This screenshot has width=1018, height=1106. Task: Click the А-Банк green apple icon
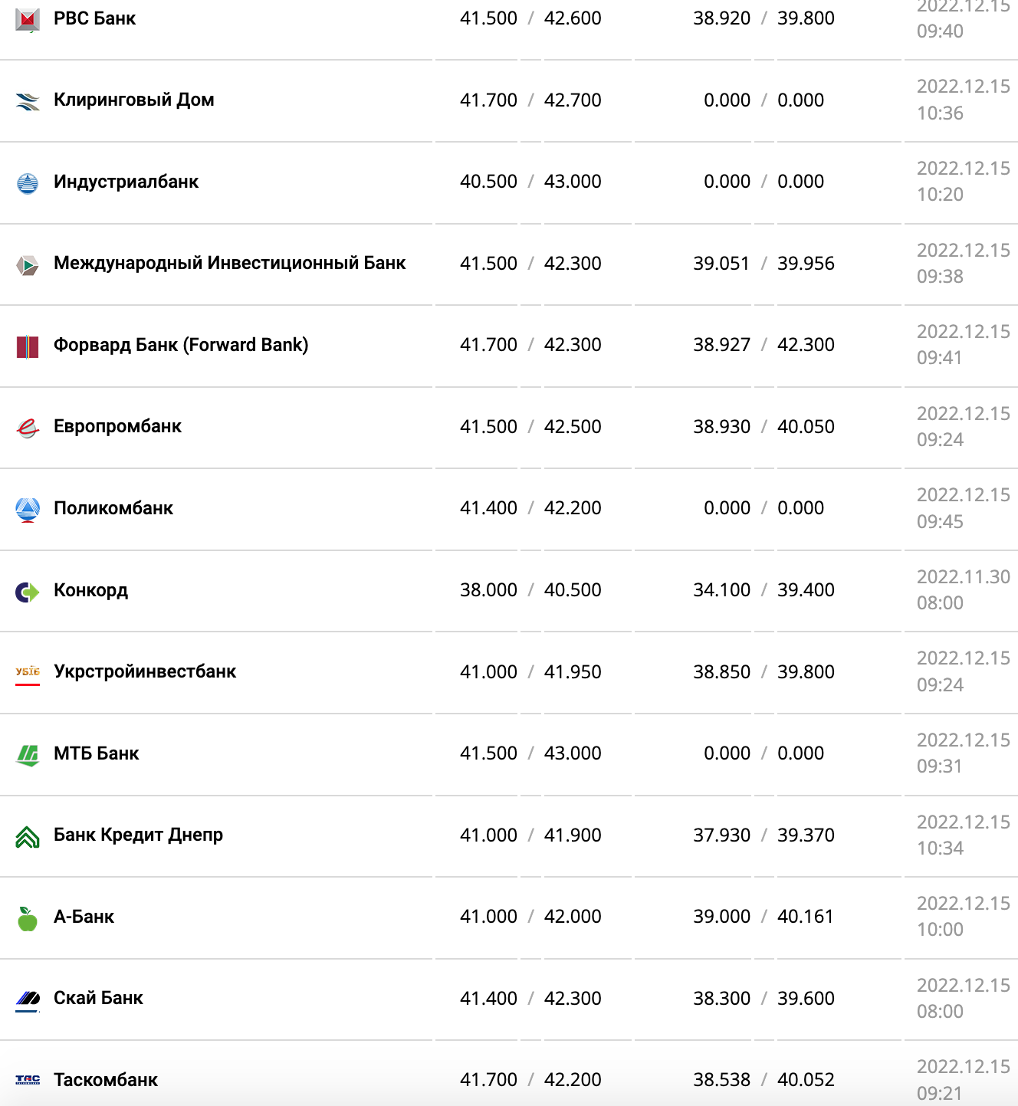pos(28,918)
